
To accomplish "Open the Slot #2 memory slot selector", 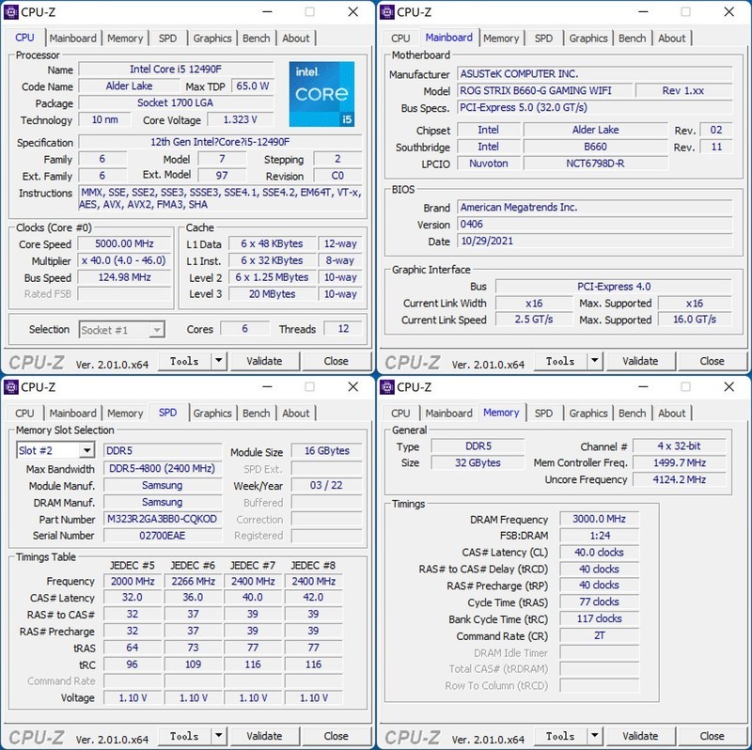I will pos(55,450).
